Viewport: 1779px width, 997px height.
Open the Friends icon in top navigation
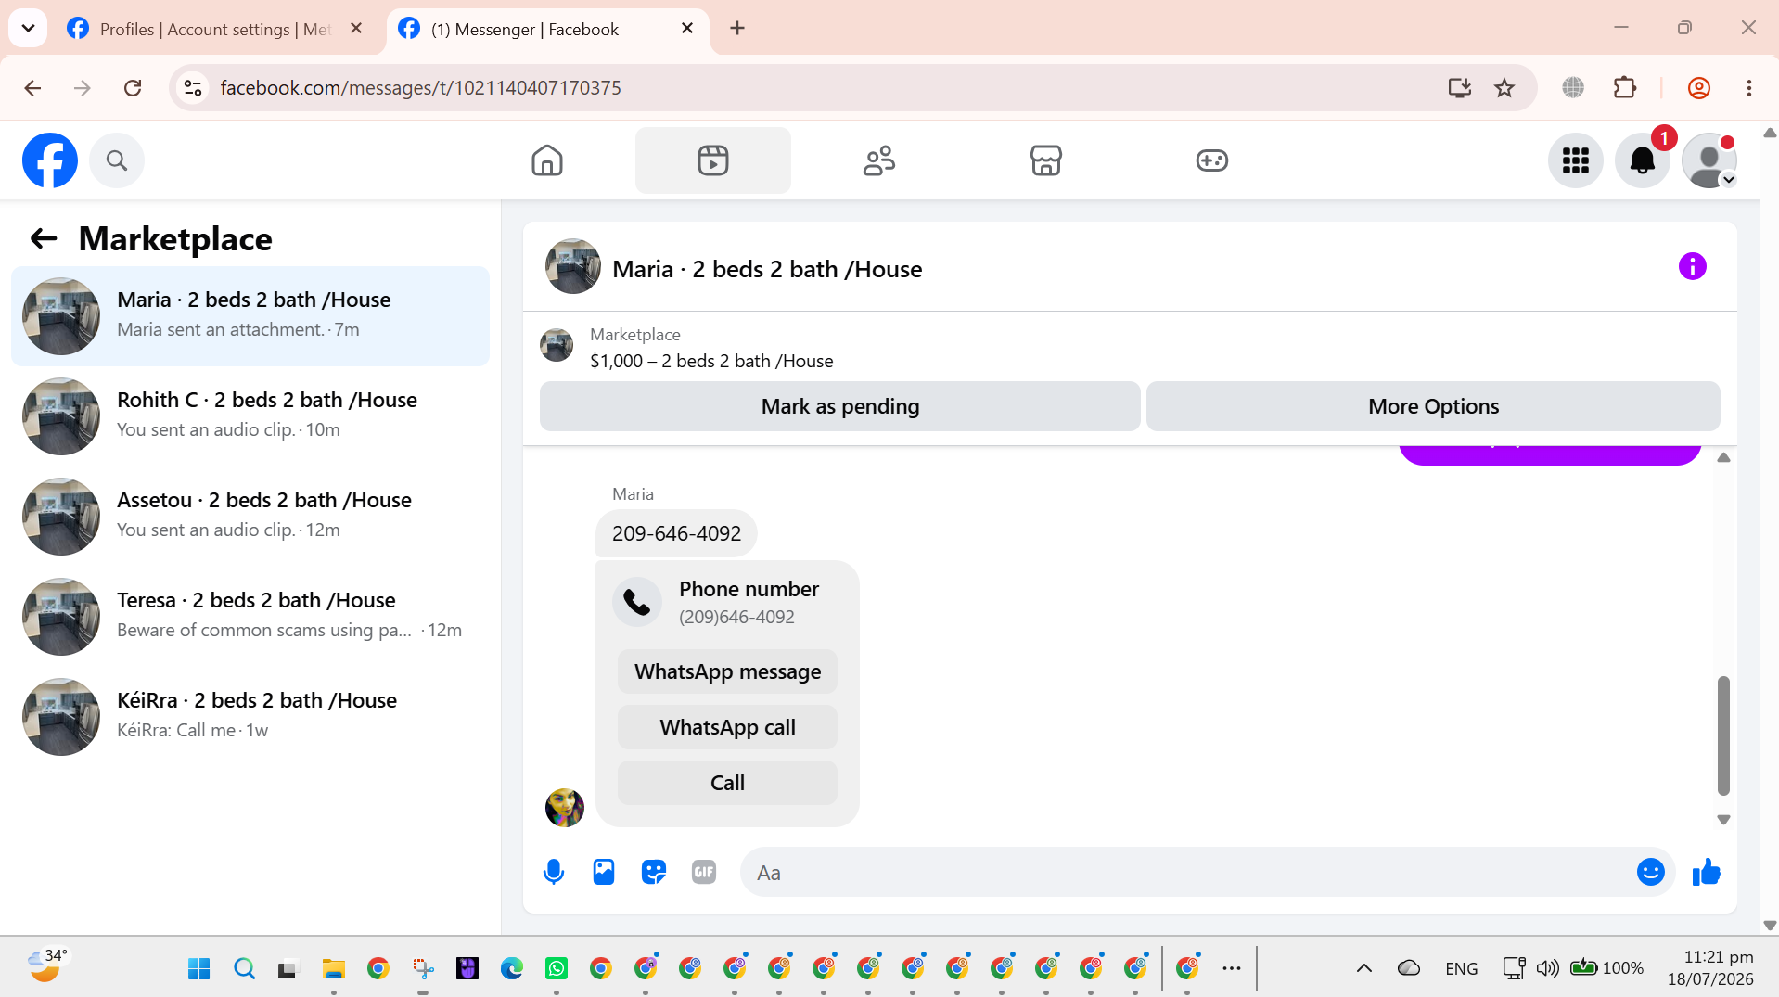pyautogui.click(x=878, y=160)
